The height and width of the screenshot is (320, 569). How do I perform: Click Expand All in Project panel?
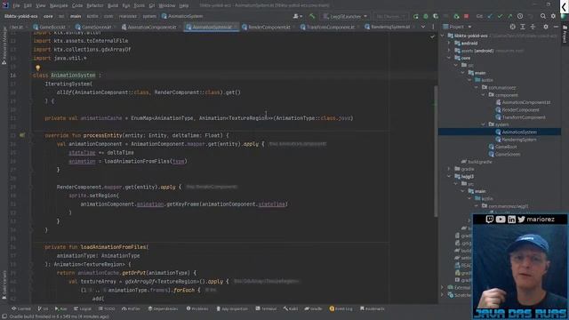click(x=523, y=27)
